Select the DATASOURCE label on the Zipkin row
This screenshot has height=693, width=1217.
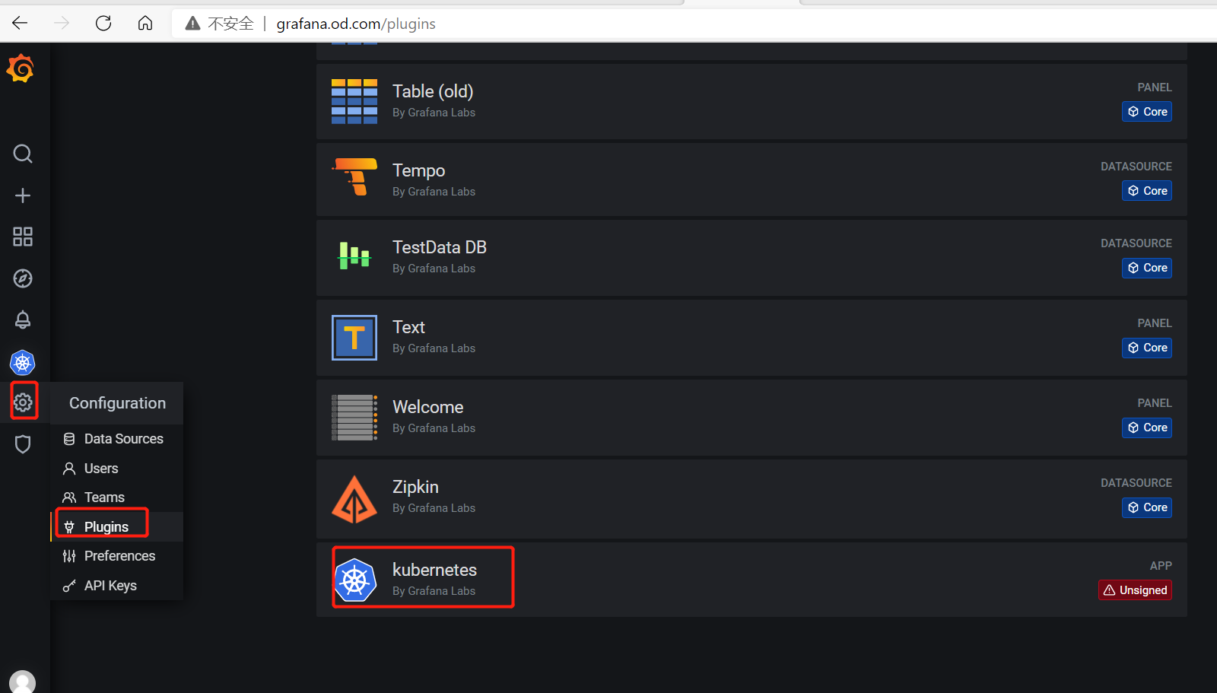[x=1136, y=483]
